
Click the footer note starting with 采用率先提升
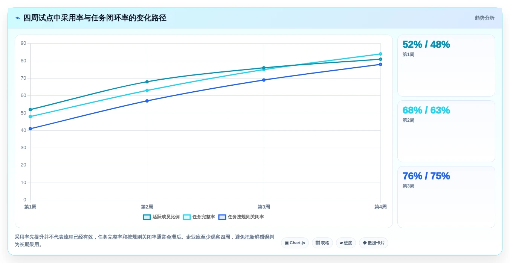pos(145,241)
